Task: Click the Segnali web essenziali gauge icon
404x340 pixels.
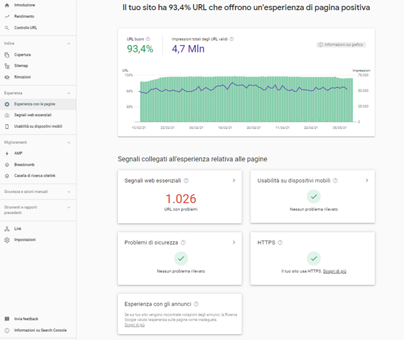Action: [x=7, y=115]
